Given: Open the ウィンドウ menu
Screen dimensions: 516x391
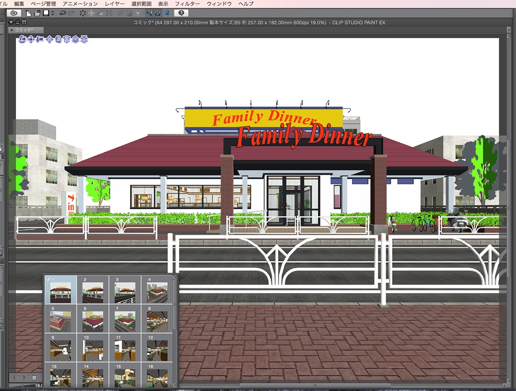Looking at the screenshot, I should pyautogui.click(x=219, y=4).
